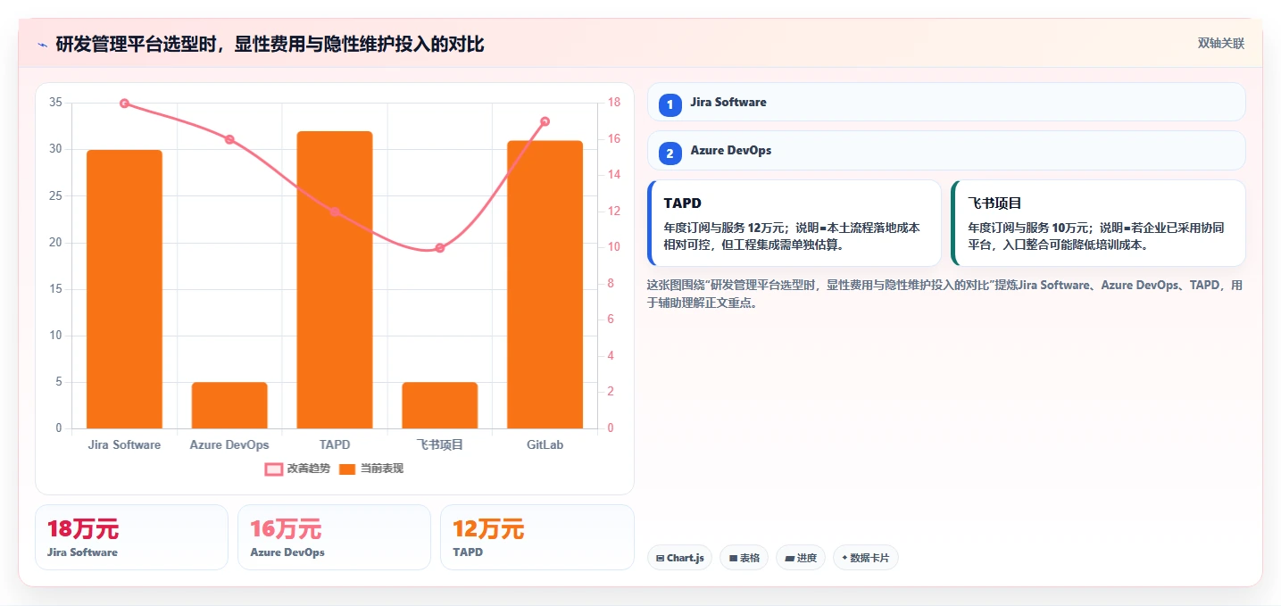The height and width of the screenshot is (606, 1281).
Task: Toggle 改善趋势 legend swatch
Action: (273, 469)
